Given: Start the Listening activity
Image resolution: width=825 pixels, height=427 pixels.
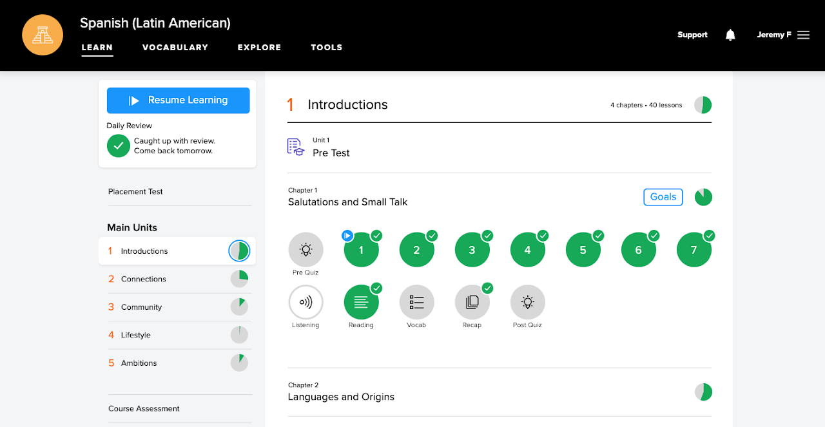Looking at the screenshot, I should coord(306,302).
